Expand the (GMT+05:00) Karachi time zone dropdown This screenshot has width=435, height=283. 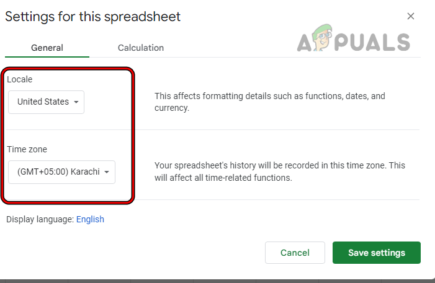[61, 172]
